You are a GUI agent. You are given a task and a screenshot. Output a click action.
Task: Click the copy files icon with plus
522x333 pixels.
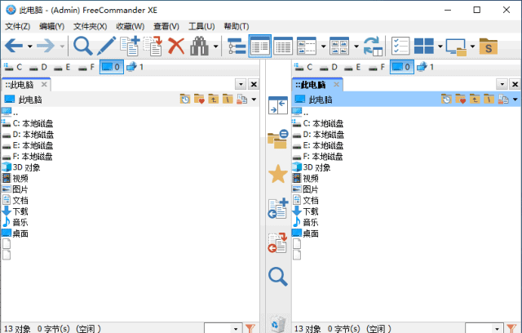click(130, 46)
